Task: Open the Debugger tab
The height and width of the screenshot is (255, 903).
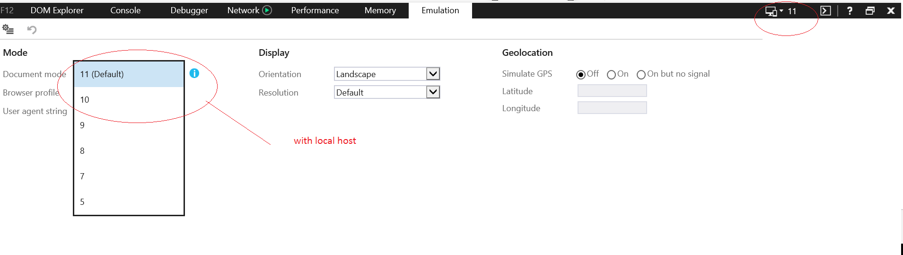Action: tap(189, 10)
